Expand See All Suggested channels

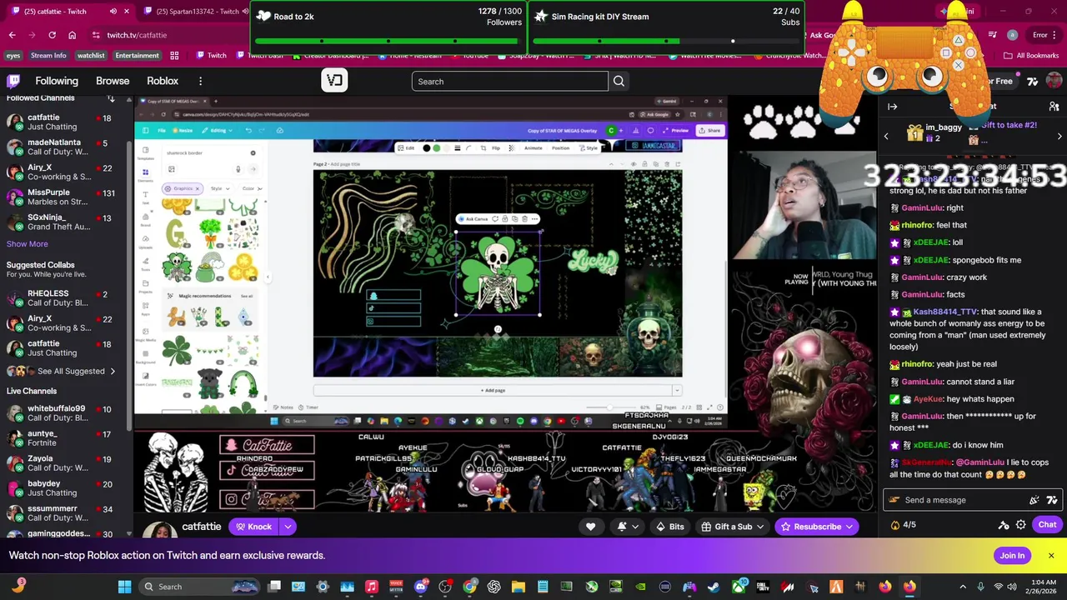tap(72, 372)
